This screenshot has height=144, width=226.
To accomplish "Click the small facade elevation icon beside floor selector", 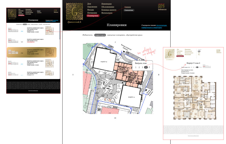I will pos(208,67).
